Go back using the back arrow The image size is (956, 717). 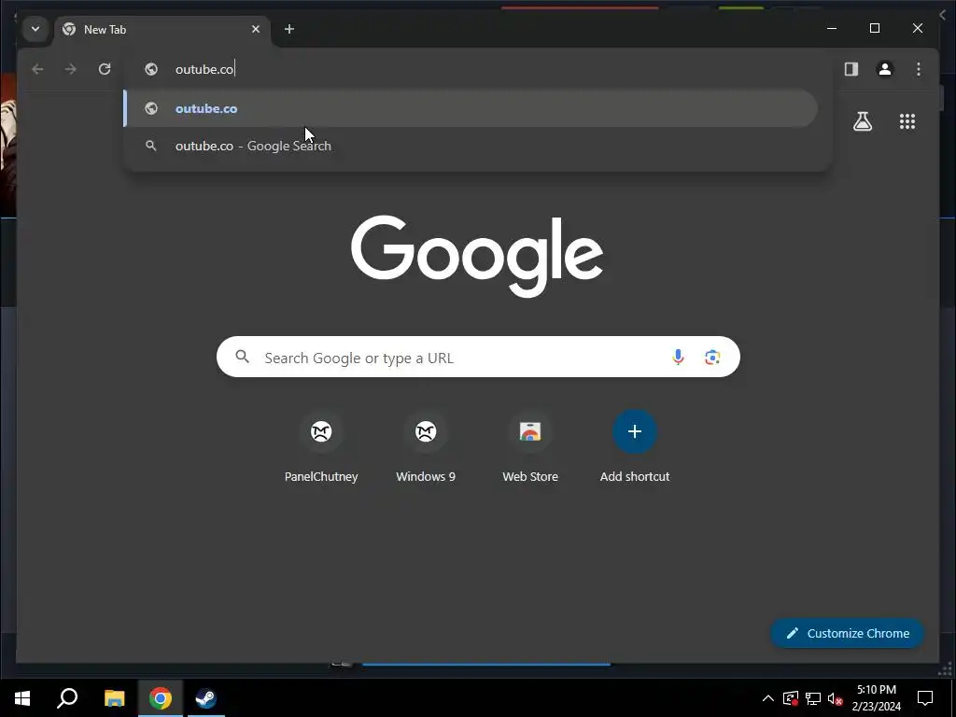click(37, 69)
